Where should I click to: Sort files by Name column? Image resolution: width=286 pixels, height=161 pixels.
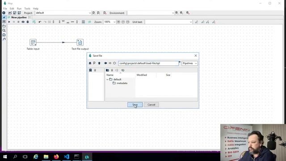click(110, 75)
